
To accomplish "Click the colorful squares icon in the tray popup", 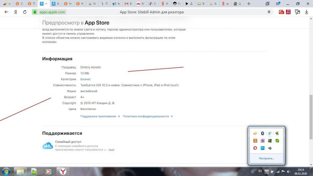I will pos(270,141).
